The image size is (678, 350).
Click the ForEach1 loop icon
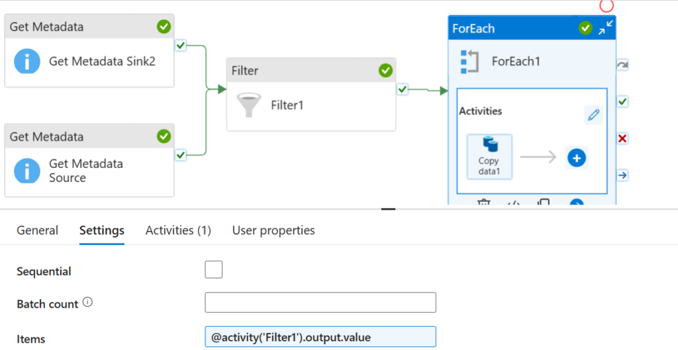[x=469, y=61]
